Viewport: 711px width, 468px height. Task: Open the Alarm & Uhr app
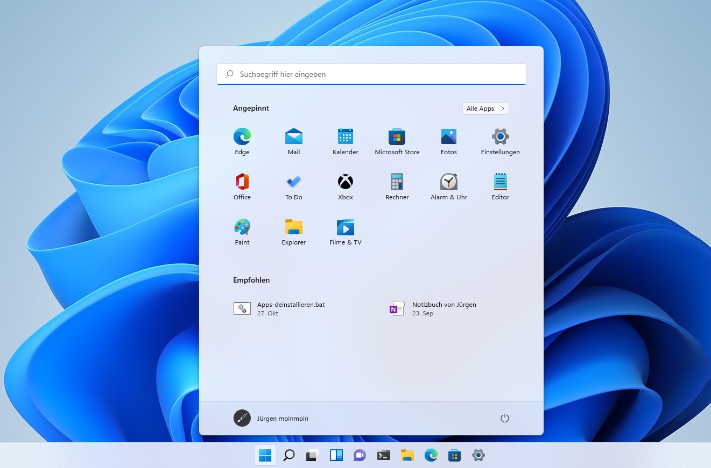tap(449, 186)
